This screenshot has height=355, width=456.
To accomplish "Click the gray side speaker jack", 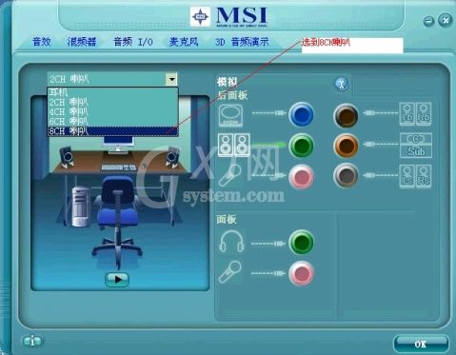I will click(x=346, y=175).
